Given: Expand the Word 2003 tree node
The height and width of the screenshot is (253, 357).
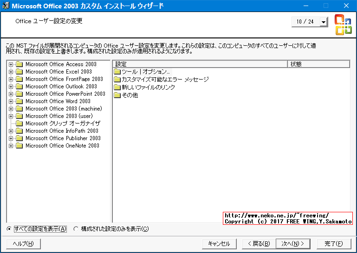Looking at the screenshot, I should [x=11, y=101].
